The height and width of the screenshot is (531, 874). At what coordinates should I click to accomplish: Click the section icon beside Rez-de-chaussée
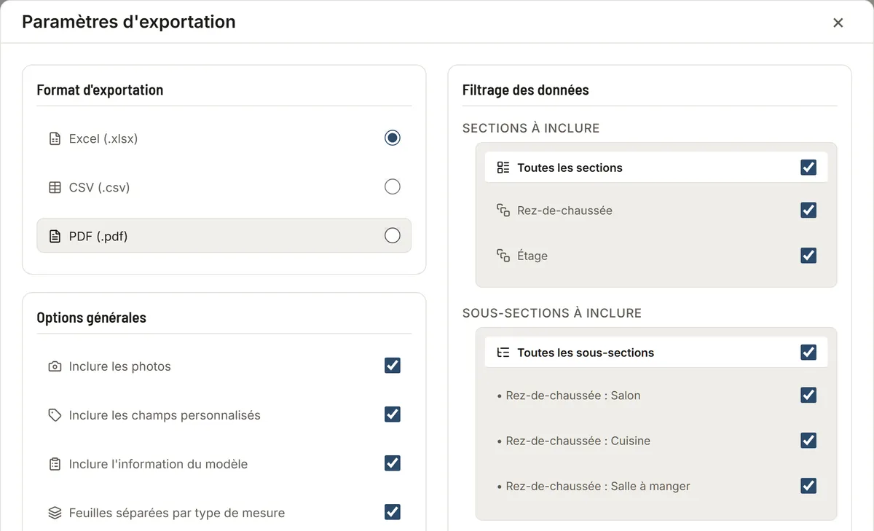point(503,211)
